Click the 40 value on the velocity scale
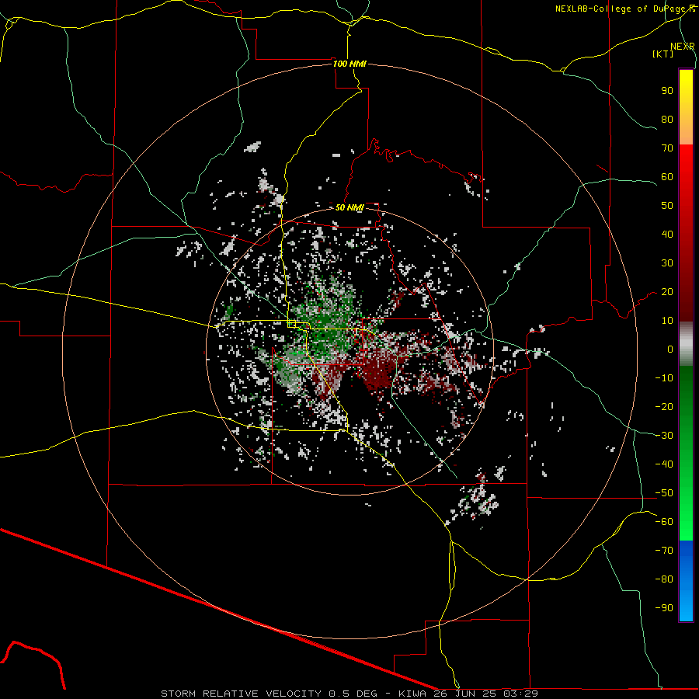Image resolution: width=699 pixels, height=699 pixels. (x=667, y=234)
